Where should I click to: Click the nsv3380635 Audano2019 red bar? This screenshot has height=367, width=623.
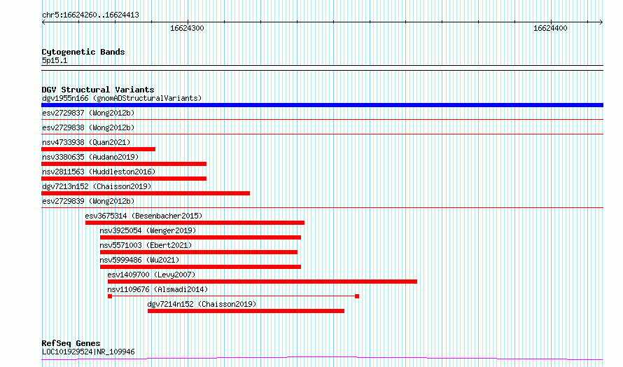(x=124, y=164)
